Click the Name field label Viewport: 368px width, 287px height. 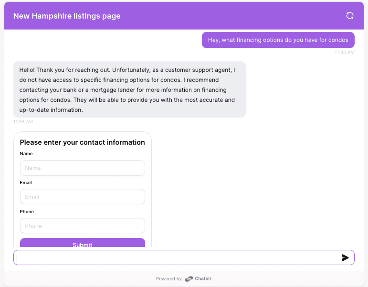[x=26, y=154]
